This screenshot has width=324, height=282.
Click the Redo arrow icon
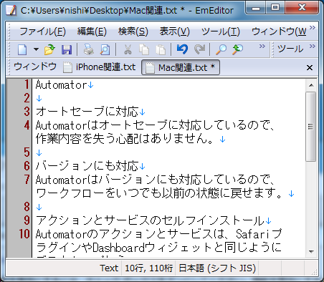199,49
